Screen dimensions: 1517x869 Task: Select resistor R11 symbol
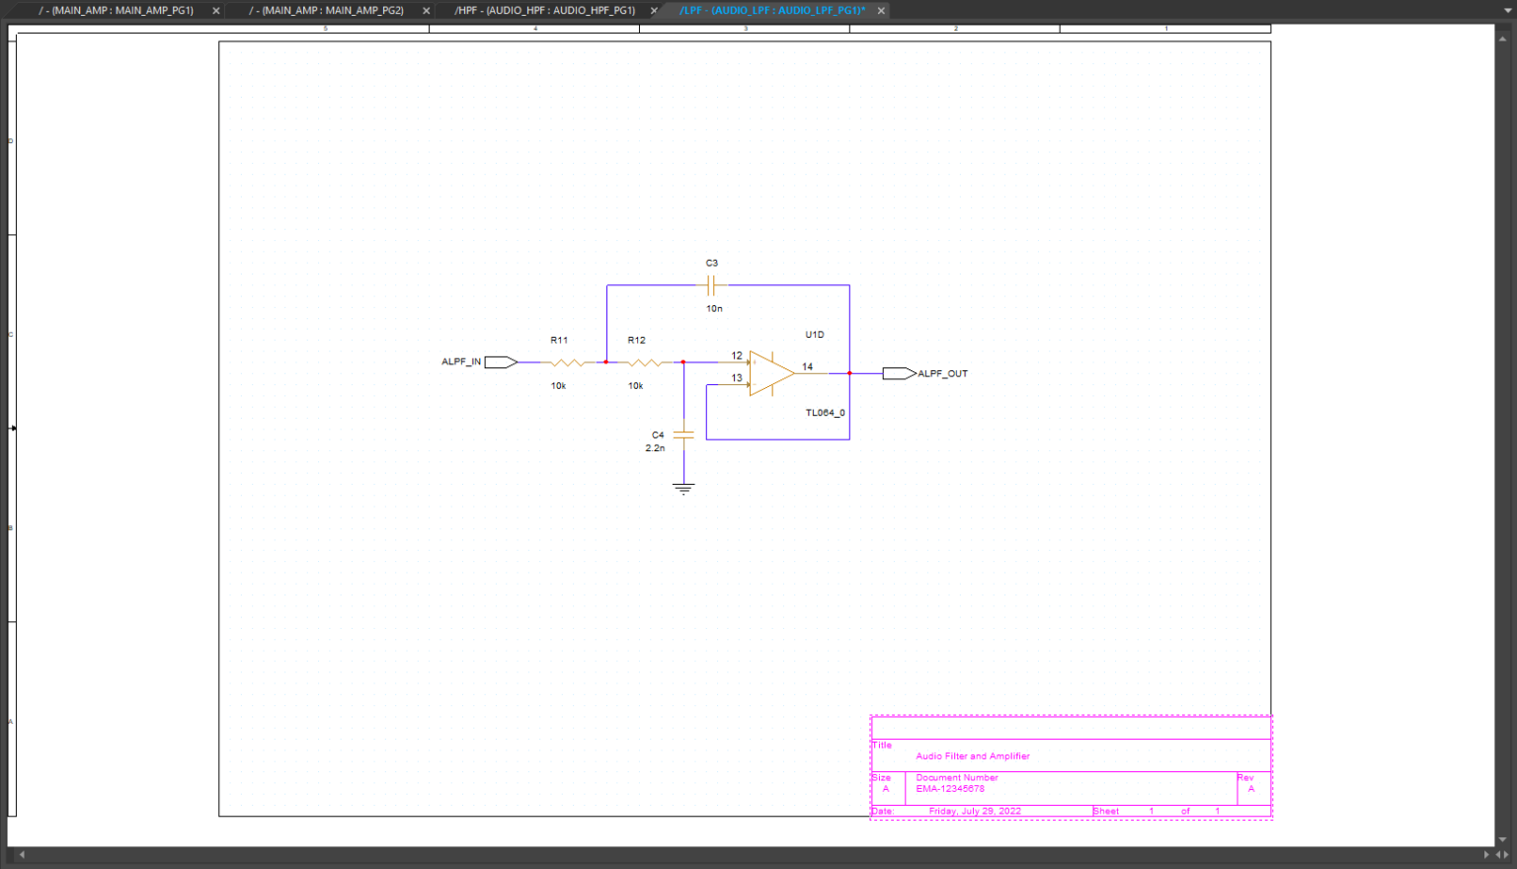point(567,363)
